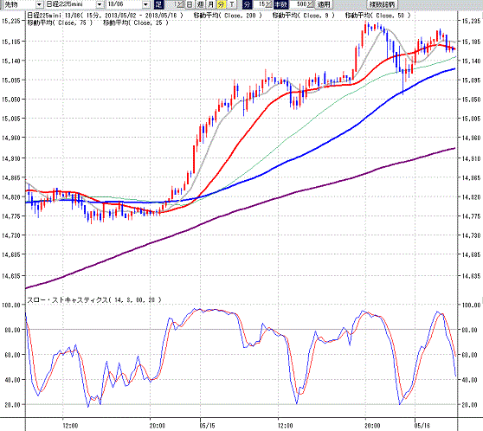
Task: Click the 20.00 level on left stochastic axis
Action: click(x=12, y=405)
